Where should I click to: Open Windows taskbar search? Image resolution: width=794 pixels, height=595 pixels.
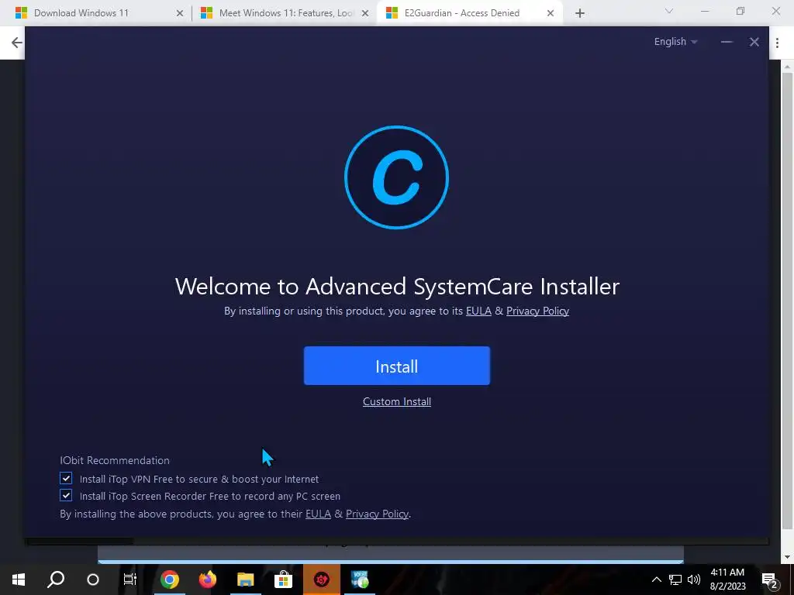[x=56, y=580]
